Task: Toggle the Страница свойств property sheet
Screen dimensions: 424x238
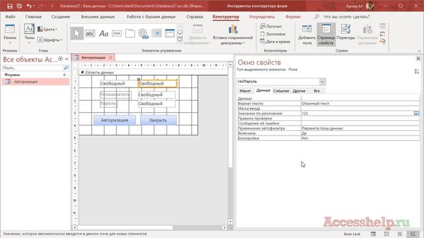Action: (326, 34)
